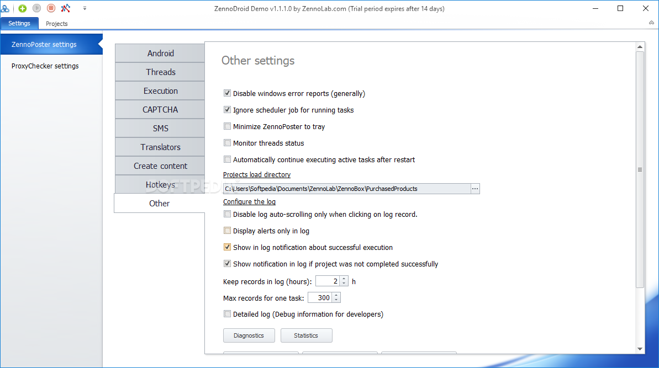This screenshot has height=368, width=659.
Task: Enable Minimize ZennoPoster to tray
Action: pos(228,126)
